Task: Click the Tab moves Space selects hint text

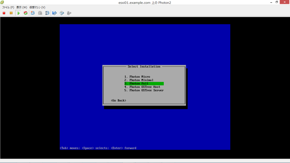Action: 98,148
